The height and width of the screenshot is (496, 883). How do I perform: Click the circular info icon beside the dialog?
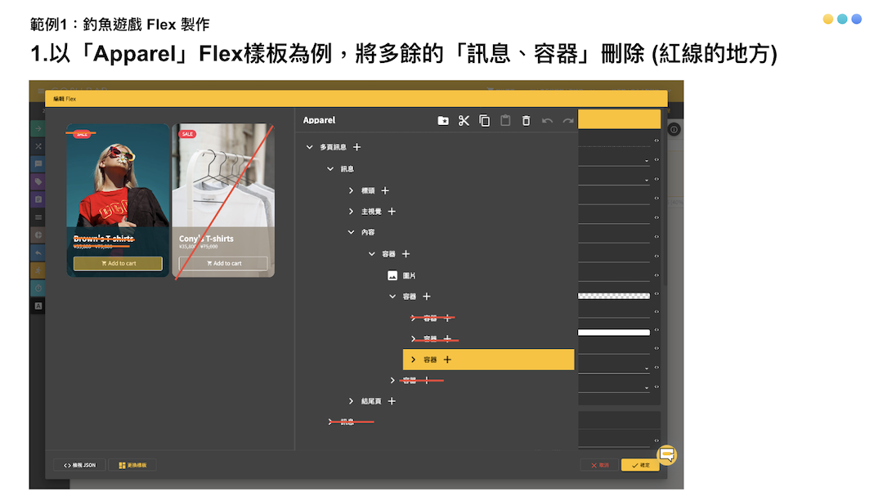click(x=674, y=129)
